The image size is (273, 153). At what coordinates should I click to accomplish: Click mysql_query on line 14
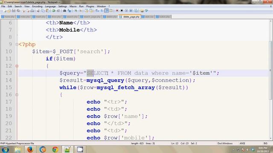pyautogui.click(x=105, y=80)
